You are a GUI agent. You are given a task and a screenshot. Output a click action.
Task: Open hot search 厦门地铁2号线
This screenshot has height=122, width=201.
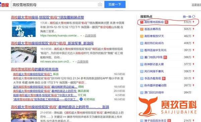pos(153,57)
